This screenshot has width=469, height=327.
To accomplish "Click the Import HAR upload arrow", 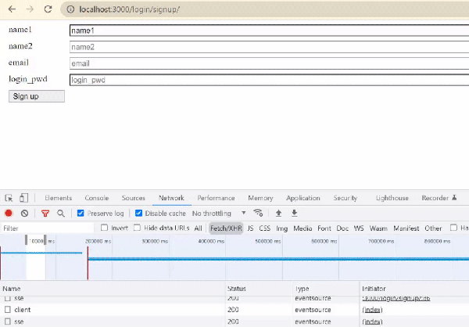I will pos(278,213).
